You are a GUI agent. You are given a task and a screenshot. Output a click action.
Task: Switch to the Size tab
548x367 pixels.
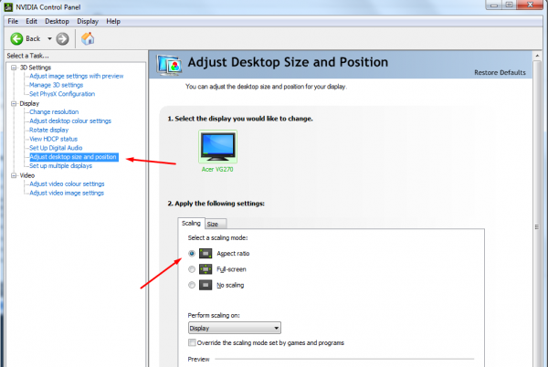[212, 224]
